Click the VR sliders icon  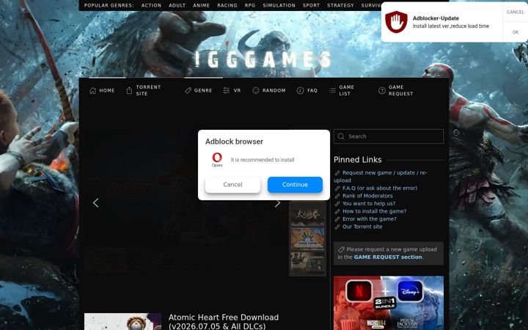coord(227,91)
